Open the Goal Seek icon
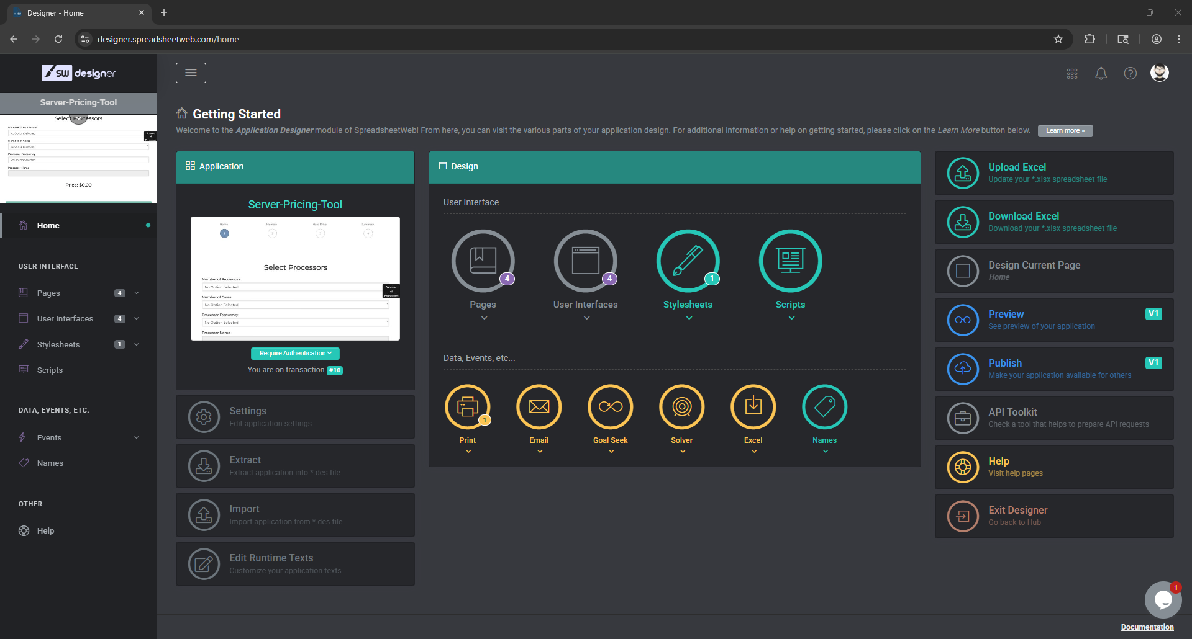The height and width of the screenshot is (639, 1192). (610, 407)
